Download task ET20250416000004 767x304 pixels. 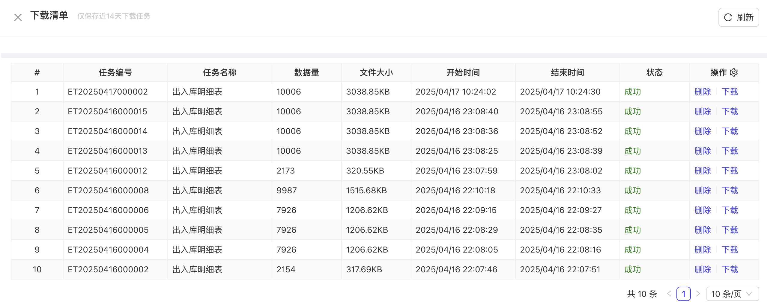(x=730, y=250)
